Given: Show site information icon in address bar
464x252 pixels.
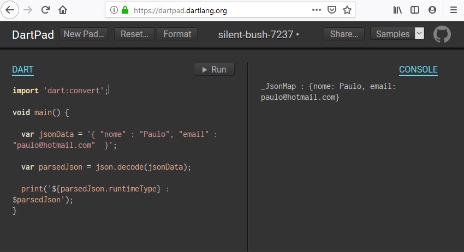Looking at the screenshot, I should 114,10.
